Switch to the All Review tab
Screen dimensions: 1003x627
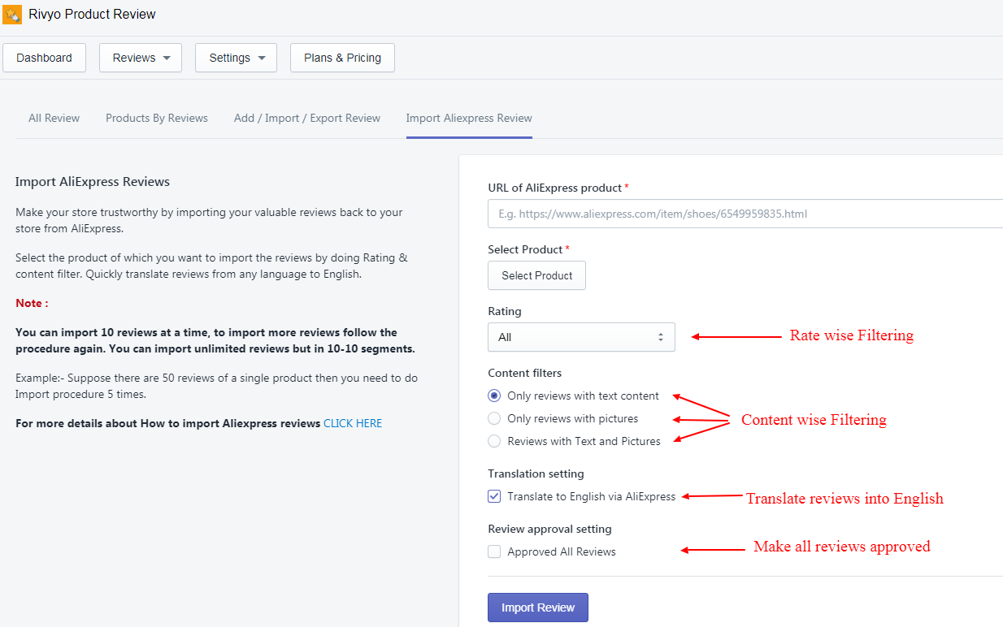(54, 118)
